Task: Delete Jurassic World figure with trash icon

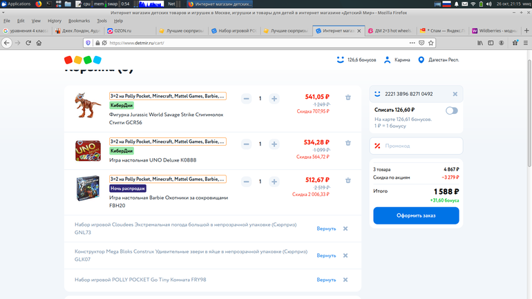Action: point(348,98)
